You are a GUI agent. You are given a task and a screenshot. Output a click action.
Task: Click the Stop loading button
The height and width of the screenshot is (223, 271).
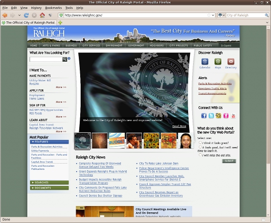(34, 15)
